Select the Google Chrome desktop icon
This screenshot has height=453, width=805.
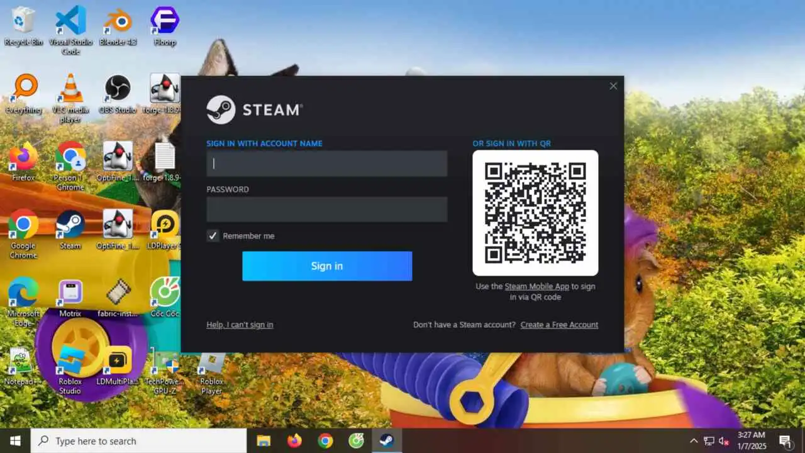23,234
